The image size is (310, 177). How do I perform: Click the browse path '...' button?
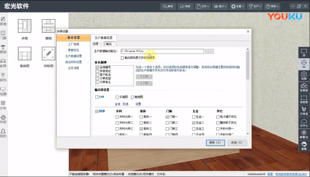(210, 52)
